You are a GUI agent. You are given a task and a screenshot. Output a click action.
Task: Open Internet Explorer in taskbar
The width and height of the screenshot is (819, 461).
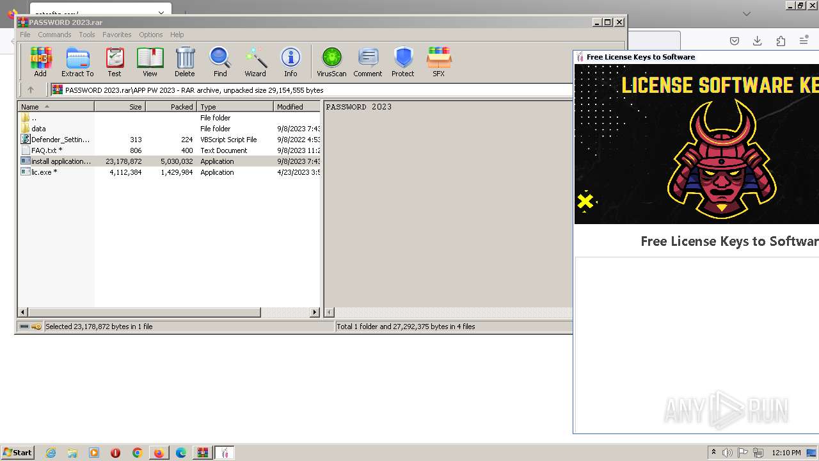point(51,453)
